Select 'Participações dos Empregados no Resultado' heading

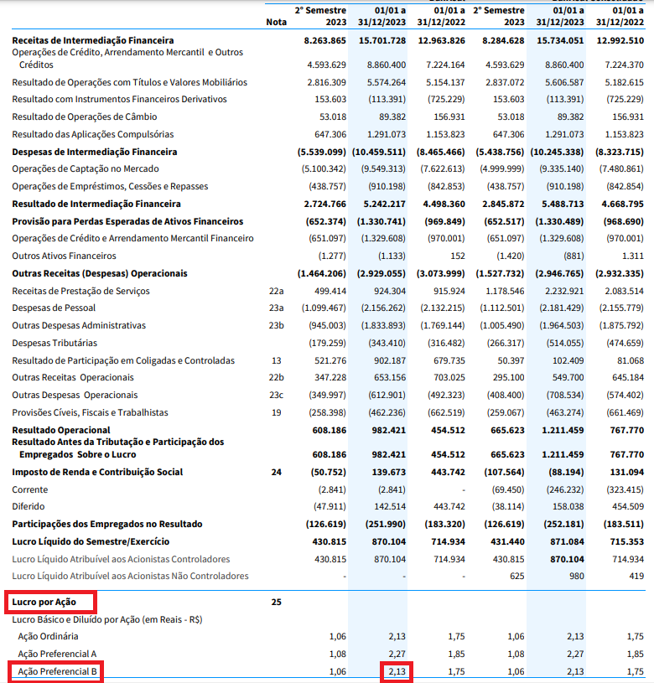click(107, 524)
